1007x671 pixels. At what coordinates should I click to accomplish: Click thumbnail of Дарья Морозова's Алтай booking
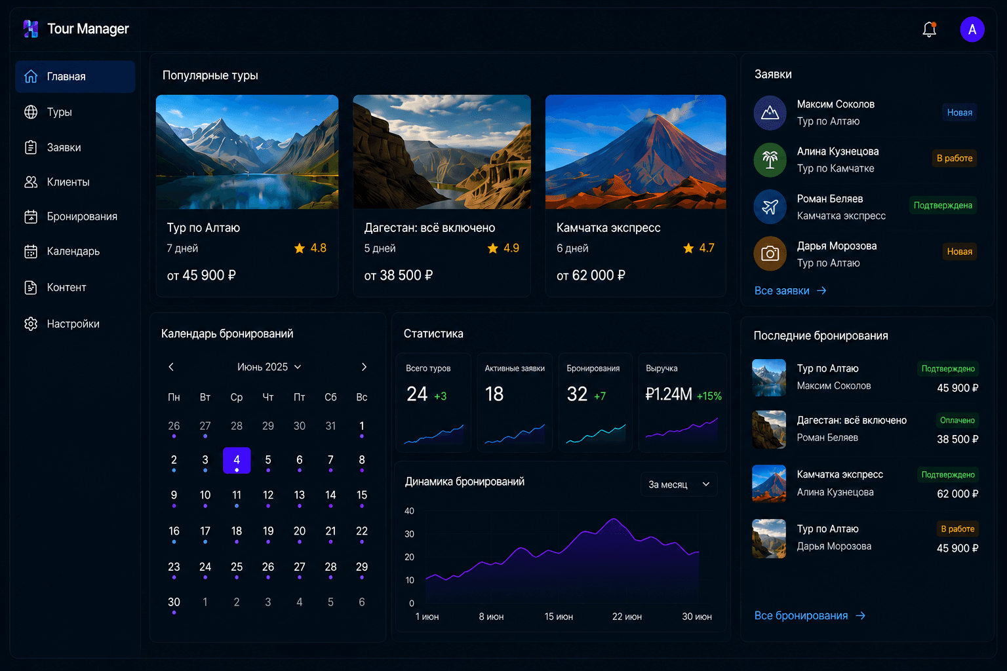pos(769,539)
